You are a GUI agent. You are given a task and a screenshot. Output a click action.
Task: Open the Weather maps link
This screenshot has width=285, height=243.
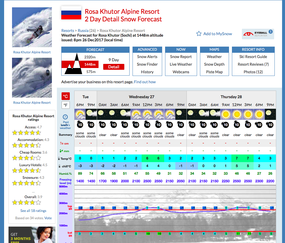214,57
